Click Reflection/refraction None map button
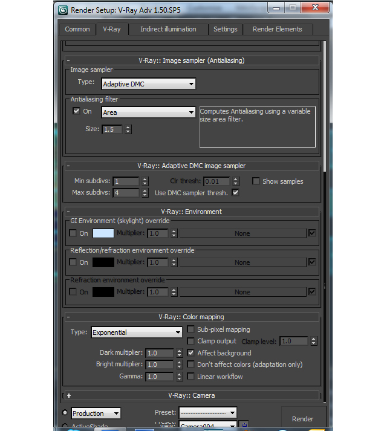 click(242, 262)
